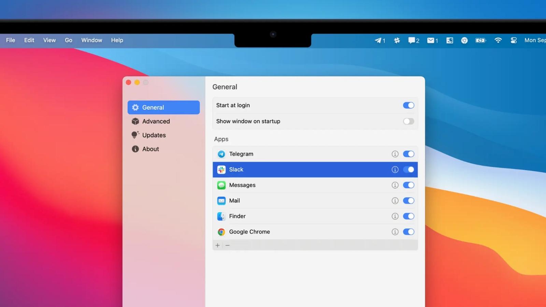Open the About pane
The height and width of the screenshot is (307, 546).
click(x=163, y=149)
